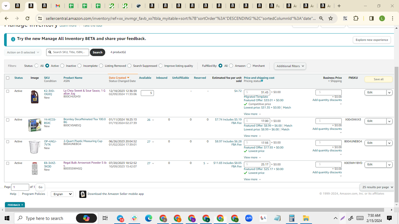Open Slack from the taskbar
399x224 pixels.
point(135,218)
